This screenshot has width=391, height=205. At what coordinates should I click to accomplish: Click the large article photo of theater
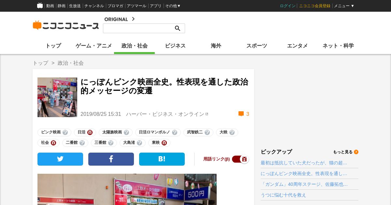(x=127, y=189)
